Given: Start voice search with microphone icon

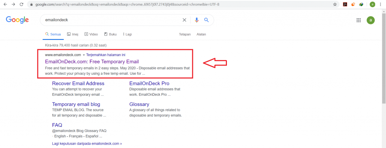Looking at the screenshot, I should [x=196, y=20].
